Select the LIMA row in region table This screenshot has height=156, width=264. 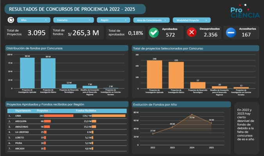click(x=67, y=116)
